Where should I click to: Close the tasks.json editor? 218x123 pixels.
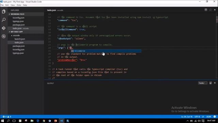tap(215, 10)
